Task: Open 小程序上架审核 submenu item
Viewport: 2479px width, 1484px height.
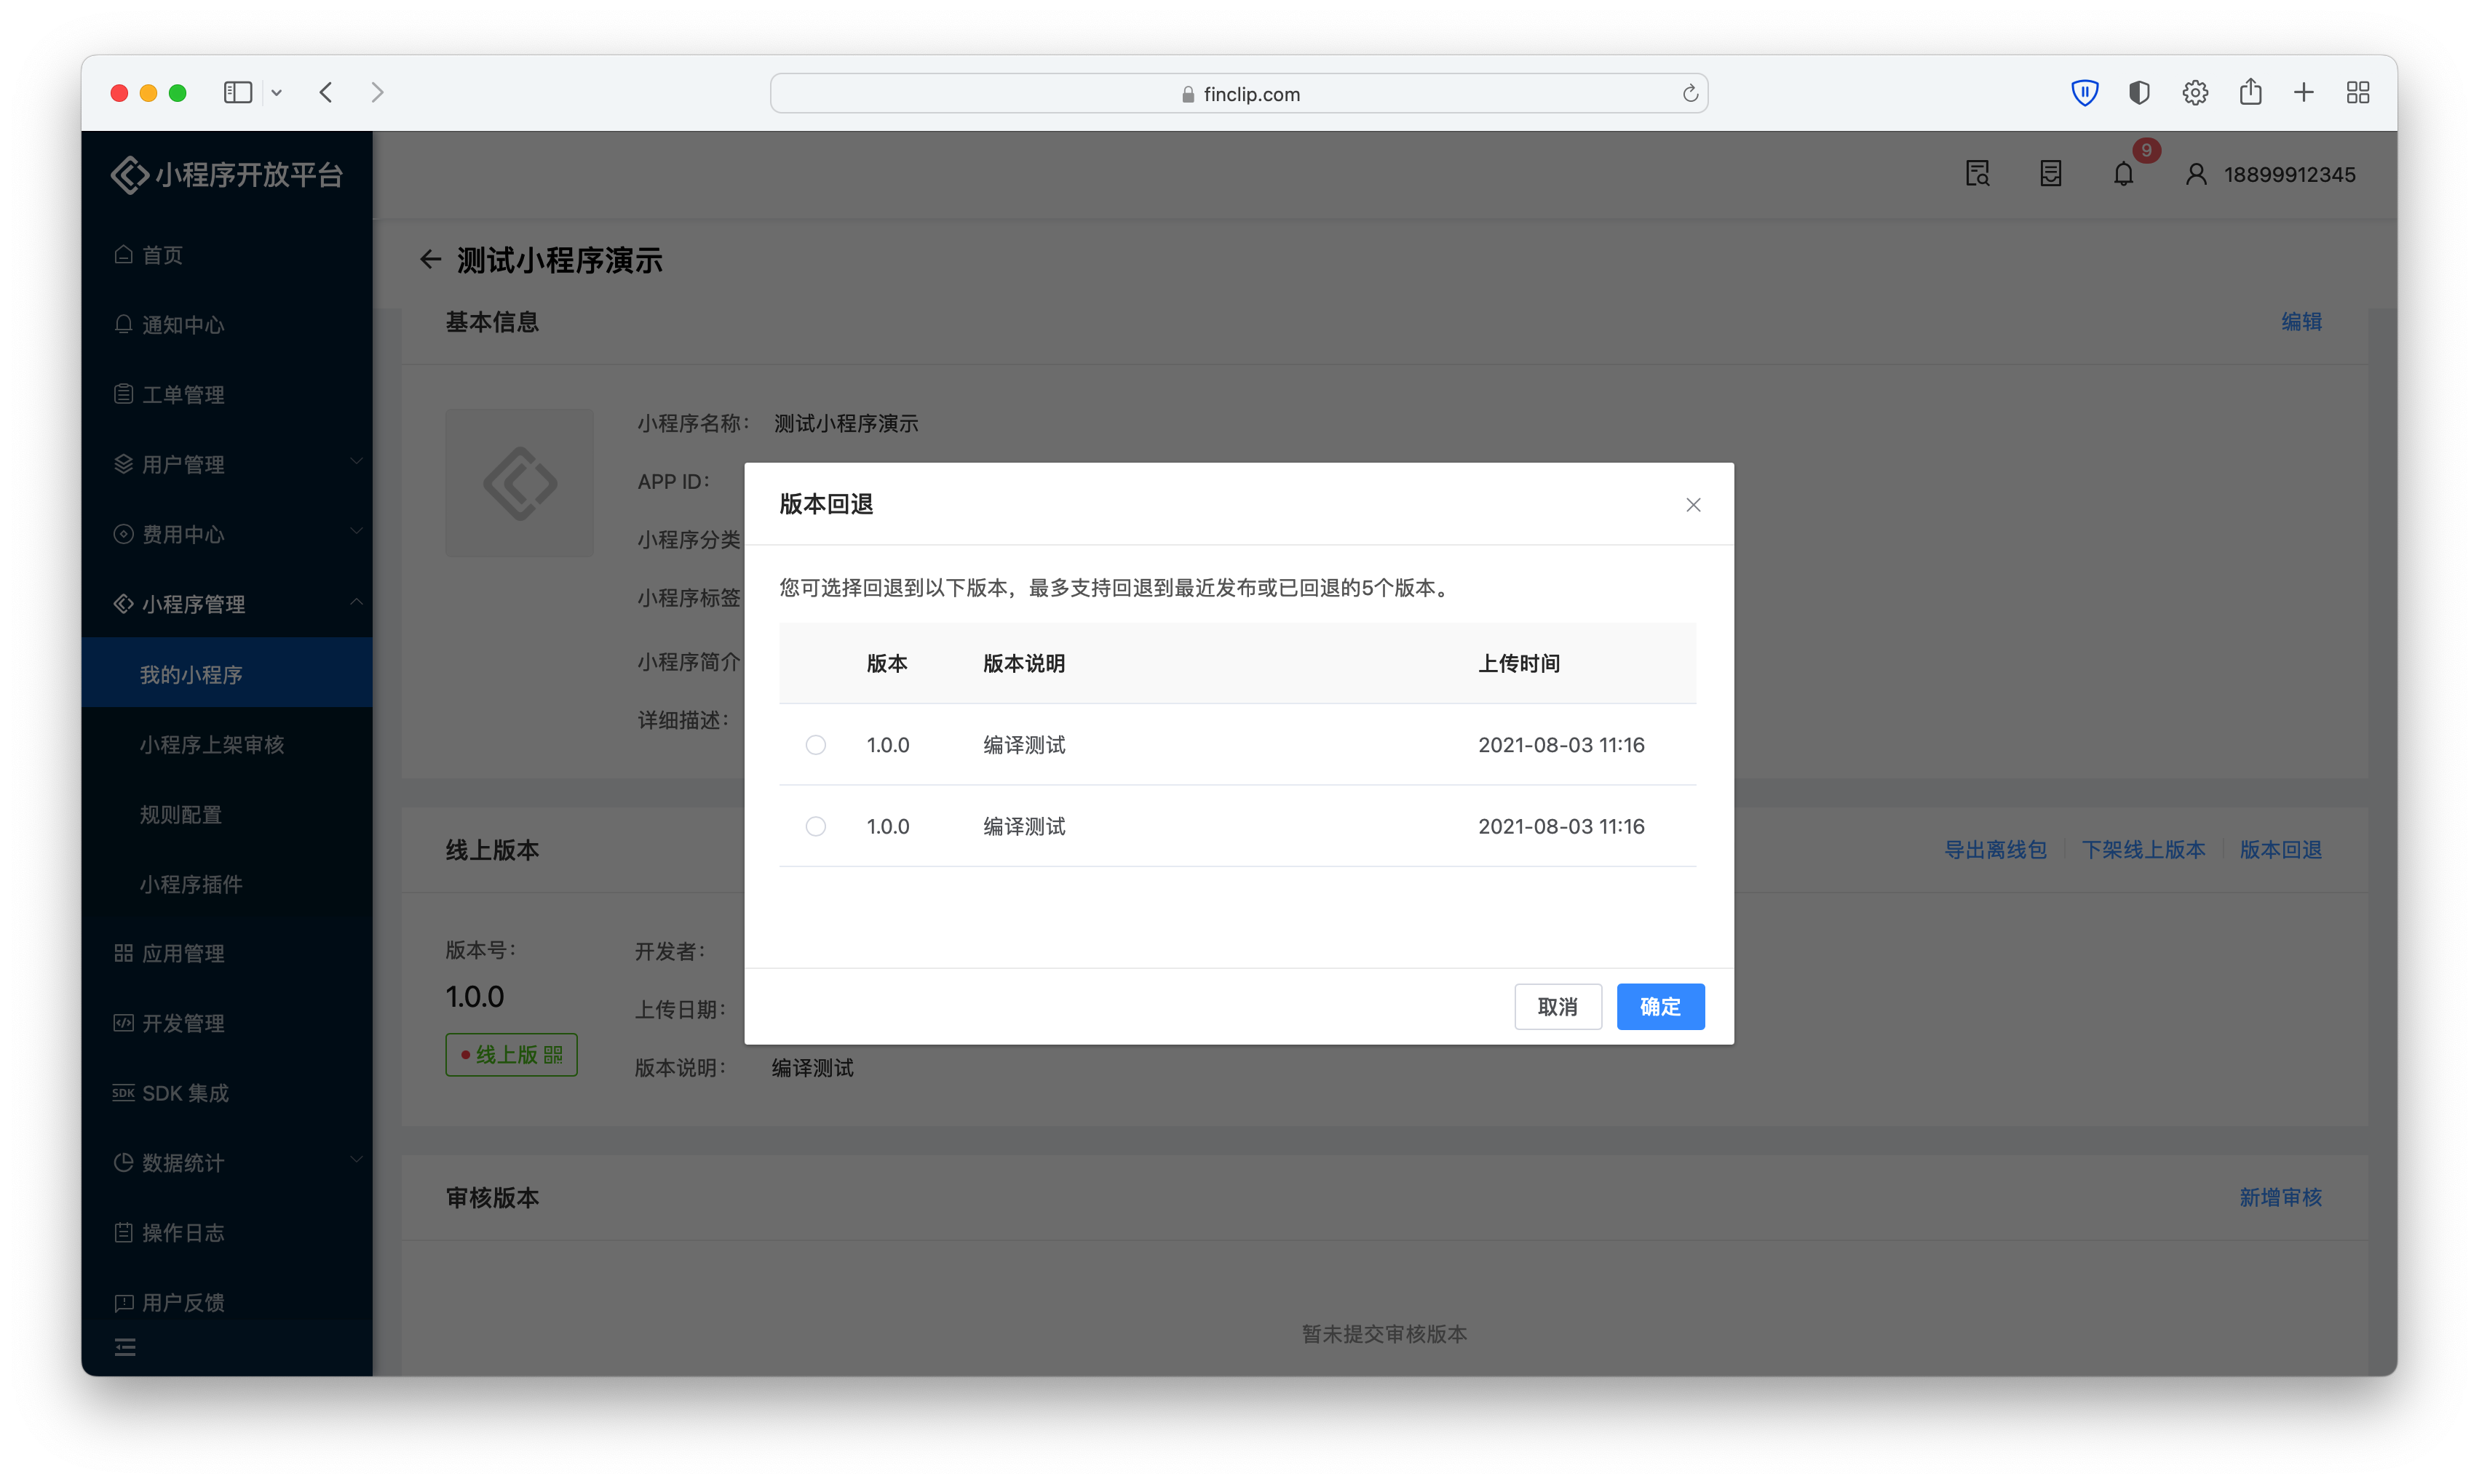Action: (227, 744)
